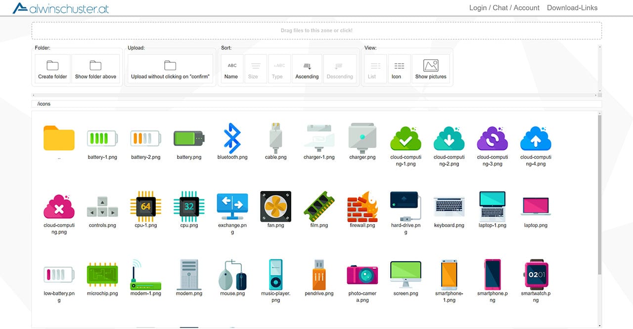Open the mouse.png icon
The width and height of the screenshot is (633, 329).
coord(232,275)
